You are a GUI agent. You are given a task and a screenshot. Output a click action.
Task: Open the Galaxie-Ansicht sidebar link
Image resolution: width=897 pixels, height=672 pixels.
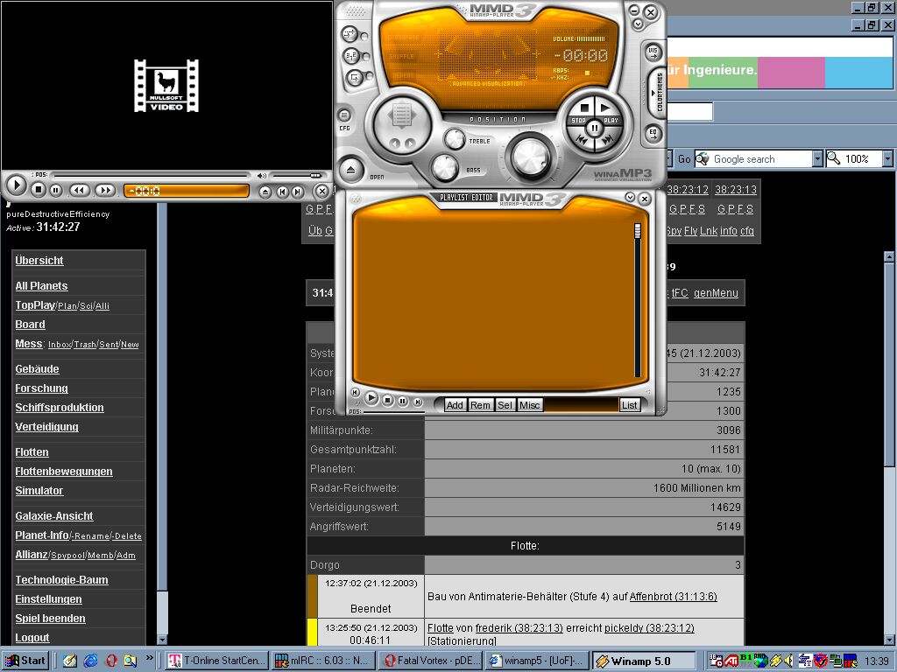[53, 516]
